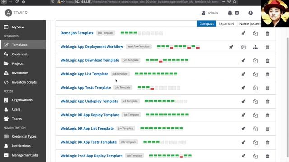Open WebLogic App Undeploy Template link
This screenshot has width=289, height=162.
[89, 101]
